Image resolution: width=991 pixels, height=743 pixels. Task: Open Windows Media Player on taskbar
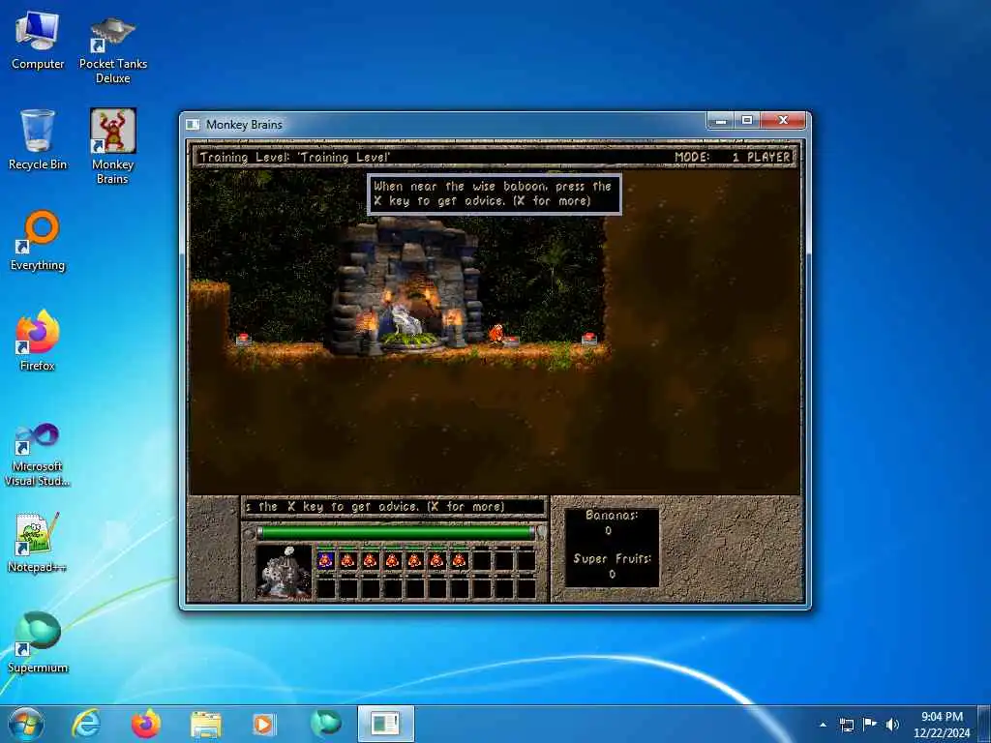(x=263, y=724)
